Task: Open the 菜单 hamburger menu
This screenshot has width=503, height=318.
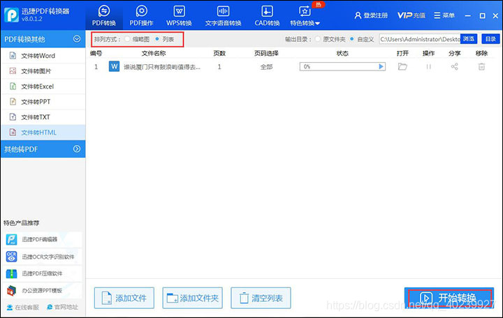Action: pos(444,15)
